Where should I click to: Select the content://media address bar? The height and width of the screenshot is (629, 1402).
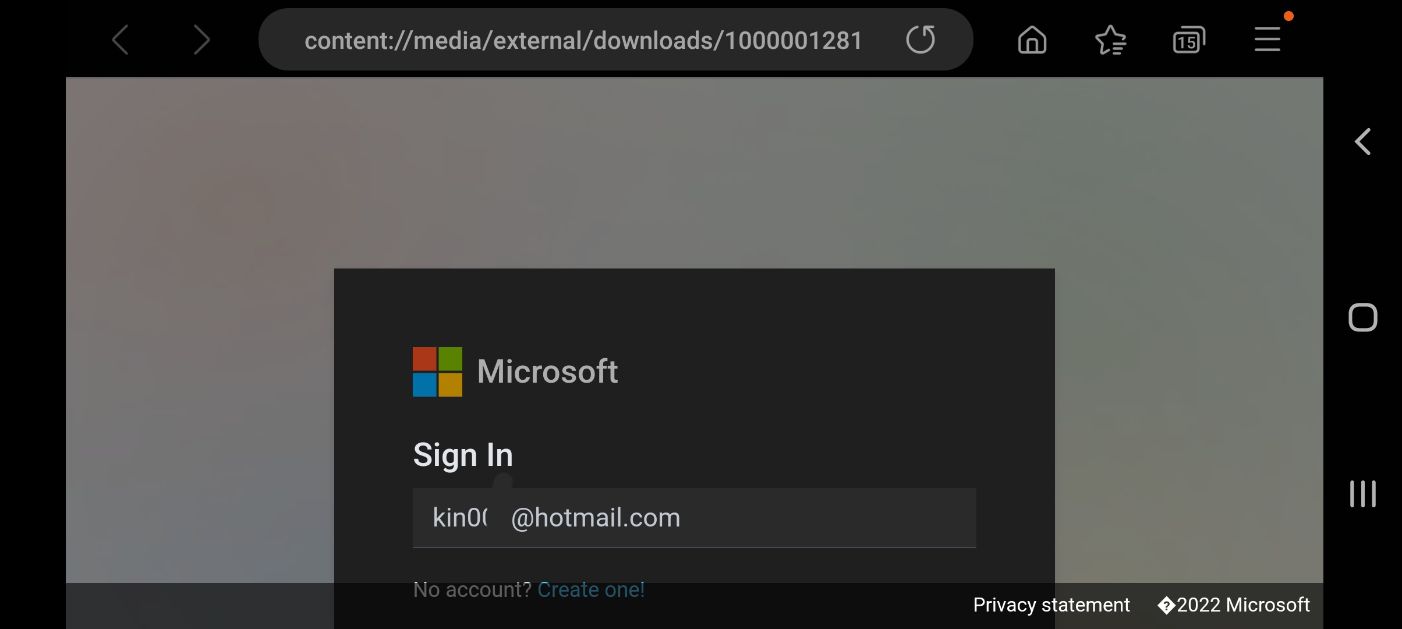(x=583, y=40)
